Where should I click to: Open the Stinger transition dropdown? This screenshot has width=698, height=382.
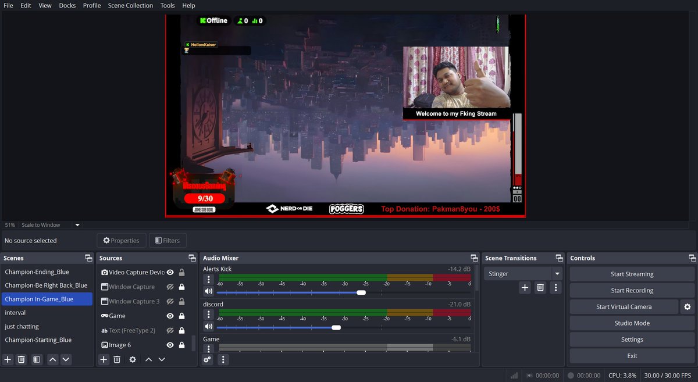(x=523, y=274)
